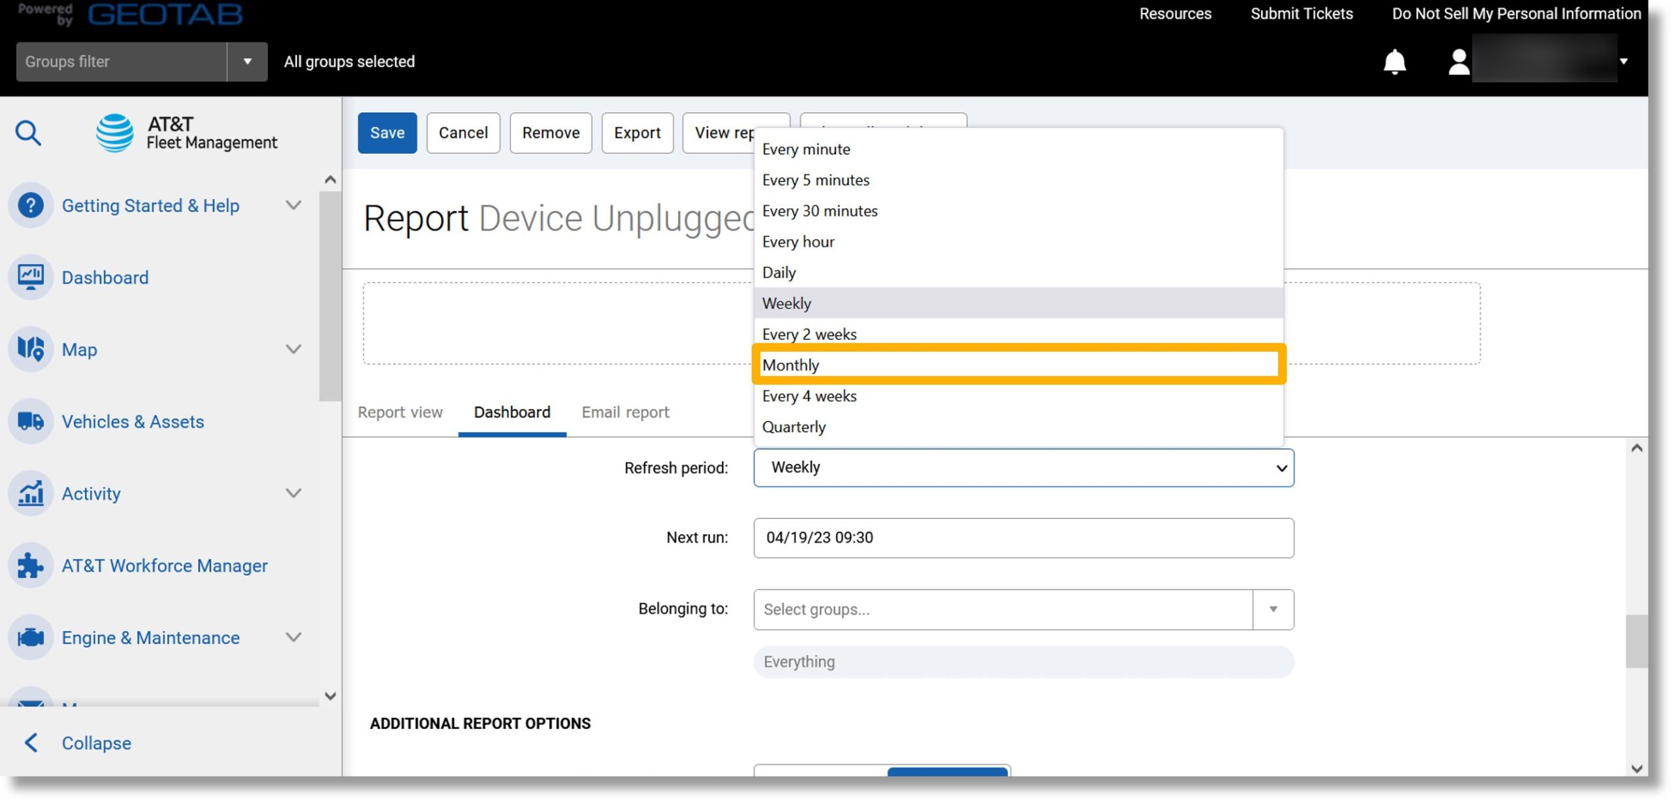Open Vehicles & Assets menu item
Screen dimensions: 1672x800
point(133,422)
